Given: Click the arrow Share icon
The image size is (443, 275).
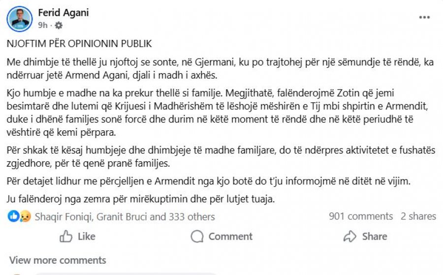Looking at the screenshot, I should pyautogui.click(x=350, y=237).
